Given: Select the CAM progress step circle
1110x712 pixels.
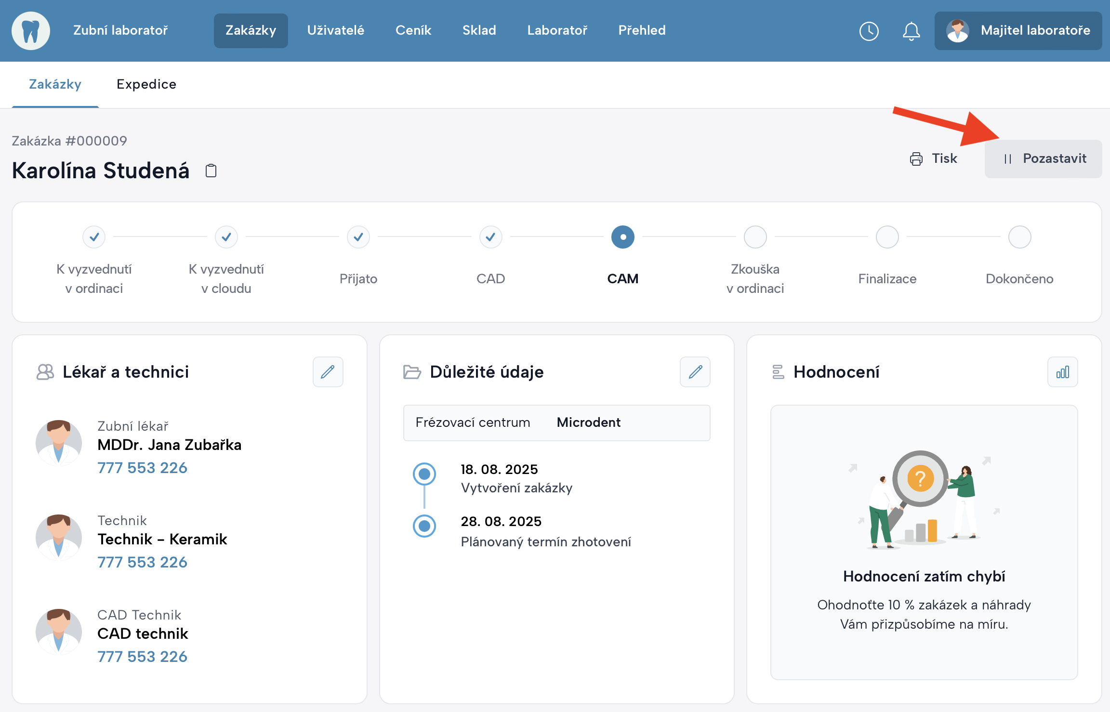Looking at the screenshot, I should click(x=622, y=237).
